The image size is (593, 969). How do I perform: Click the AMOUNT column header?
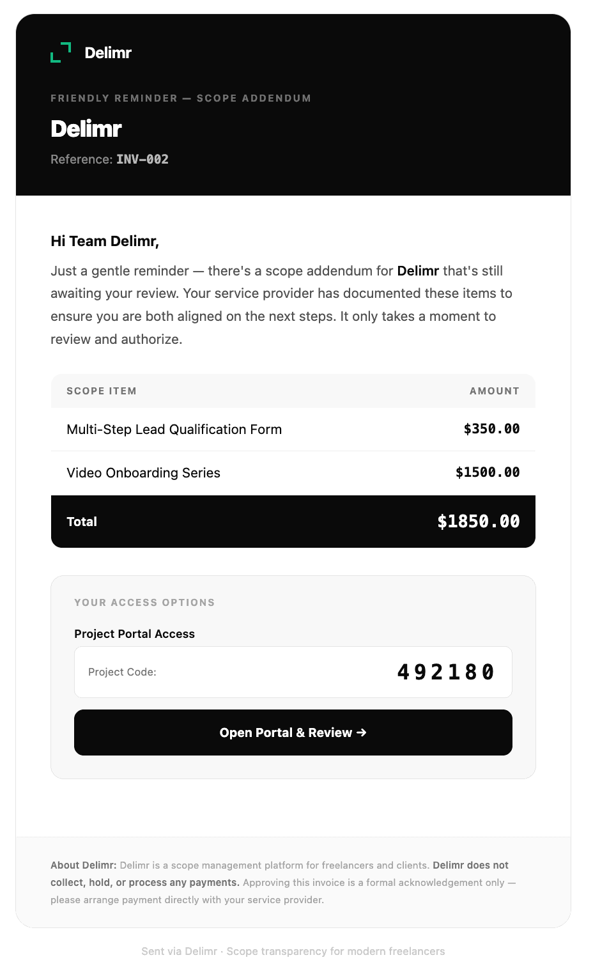(495, 391)
